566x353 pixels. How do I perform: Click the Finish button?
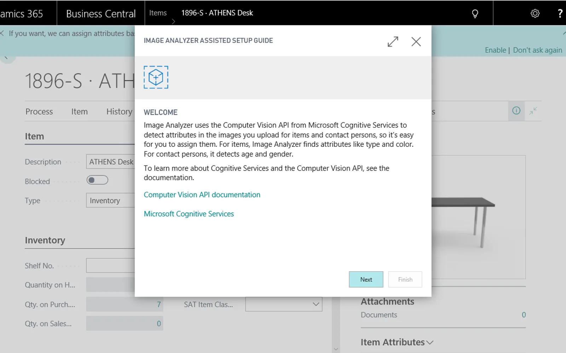[405, 279]
